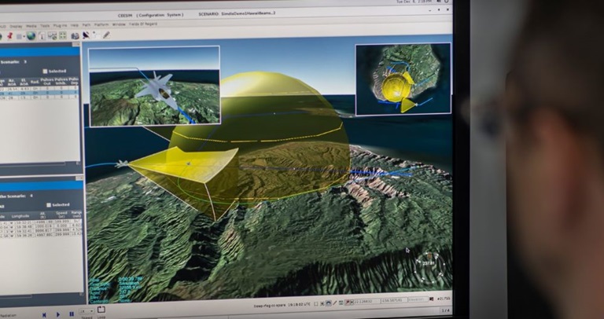Click the binoculars icon in the toolbar
This screenshot has width=604, height=319.
click(x=75, y=35)
